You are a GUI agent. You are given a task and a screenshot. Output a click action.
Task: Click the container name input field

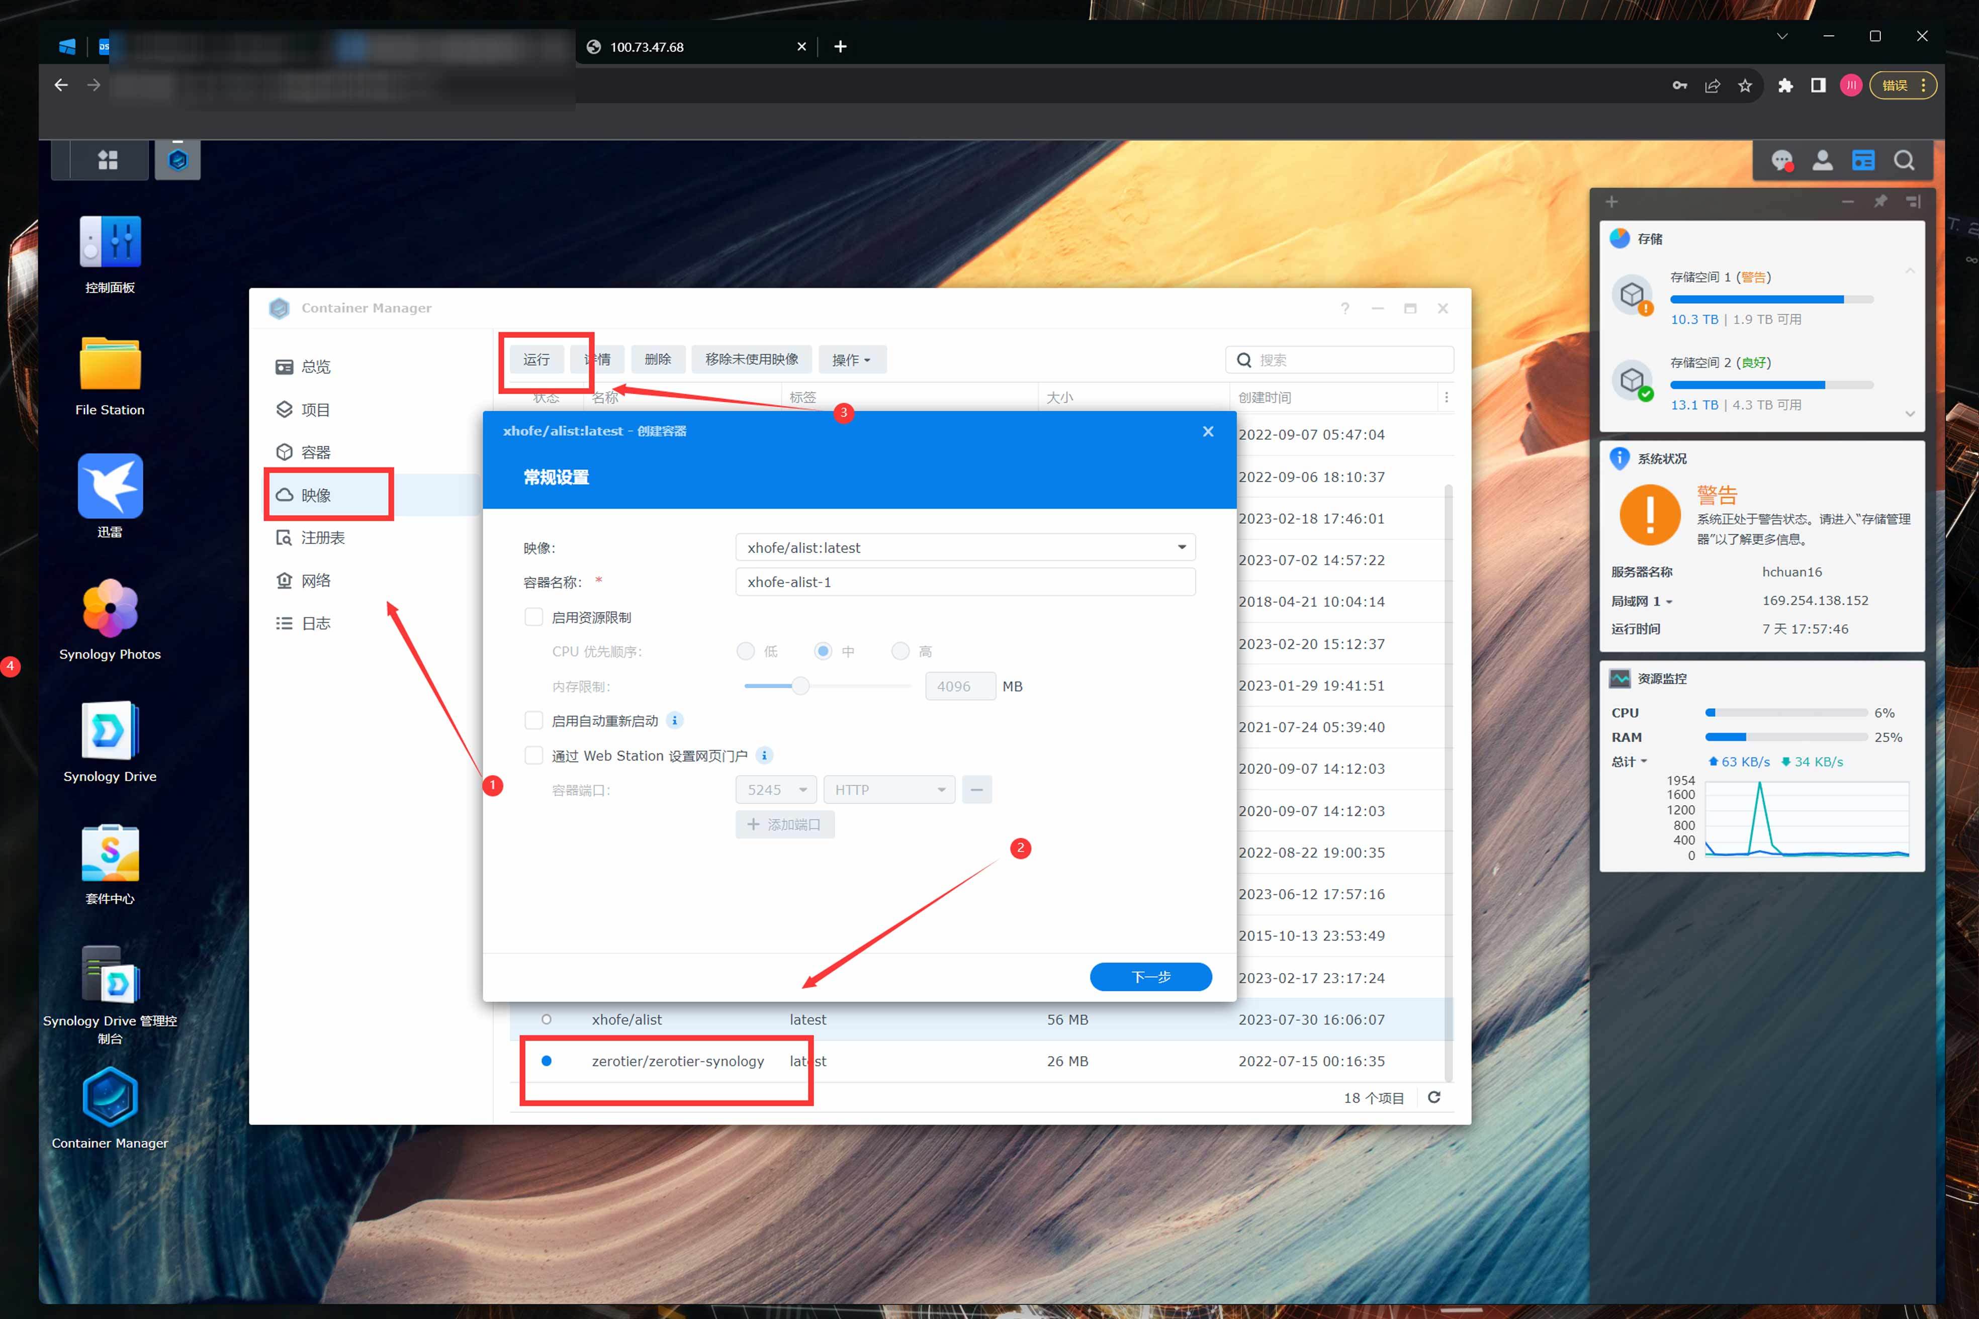(x=964, y=582)
